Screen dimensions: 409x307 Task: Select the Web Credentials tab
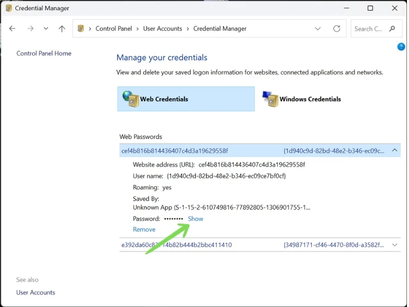[x=164, y=99]
